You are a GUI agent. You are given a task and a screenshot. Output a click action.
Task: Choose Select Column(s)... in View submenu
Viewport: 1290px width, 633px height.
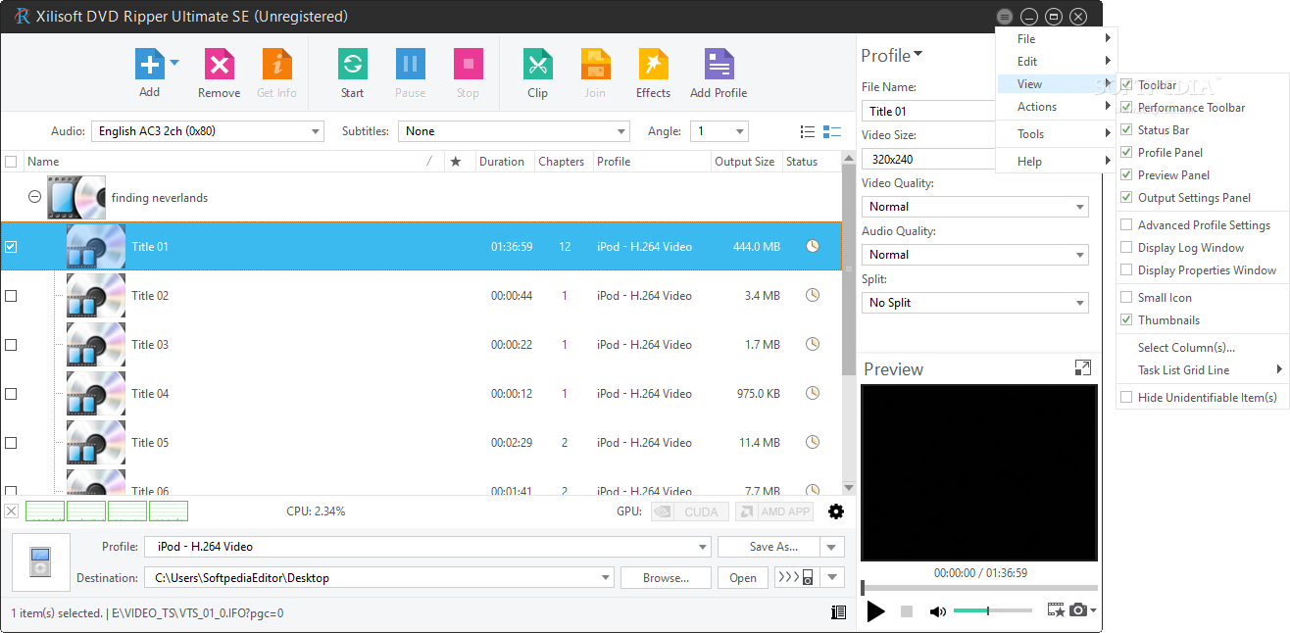pyautogui.click(x=1202, y=348)
